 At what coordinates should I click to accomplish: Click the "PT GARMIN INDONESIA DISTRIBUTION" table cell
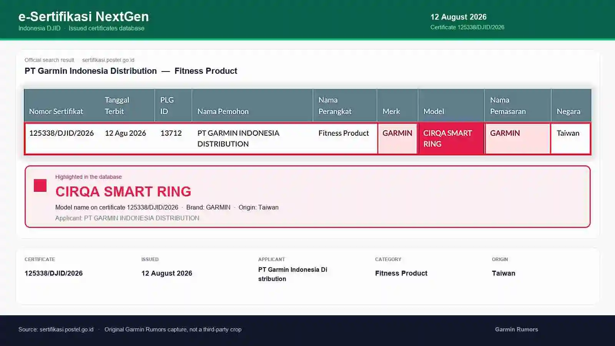point(238,138)
